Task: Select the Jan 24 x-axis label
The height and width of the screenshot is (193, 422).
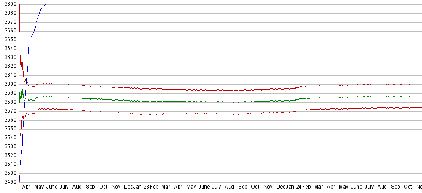Action: point(292,187)
